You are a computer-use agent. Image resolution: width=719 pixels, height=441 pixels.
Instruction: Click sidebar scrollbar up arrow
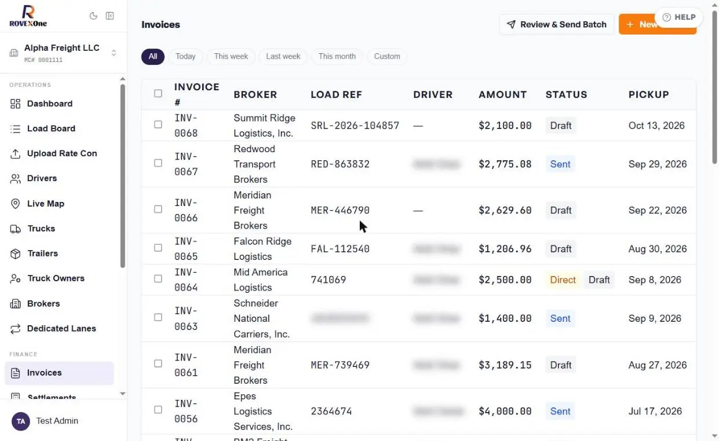click(x=122, y=79)
